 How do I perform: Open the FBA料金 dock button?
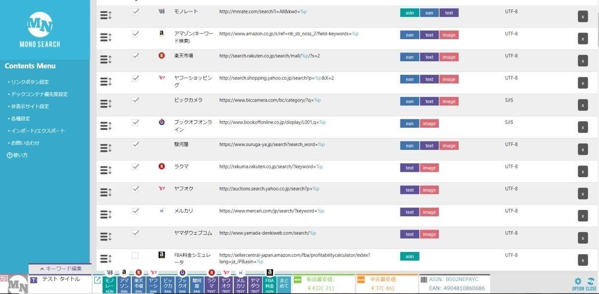(270, 285)
